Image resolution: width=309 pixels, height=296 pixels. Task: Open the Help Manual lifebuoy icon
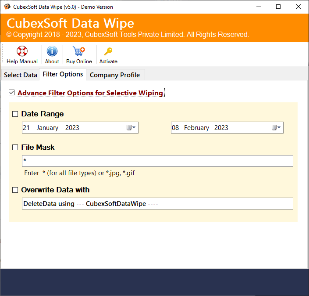pyautogui.click(x=22, y=51)
